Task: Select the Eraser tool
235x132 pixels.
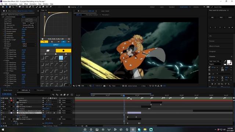Action: [x=43, y=7]
